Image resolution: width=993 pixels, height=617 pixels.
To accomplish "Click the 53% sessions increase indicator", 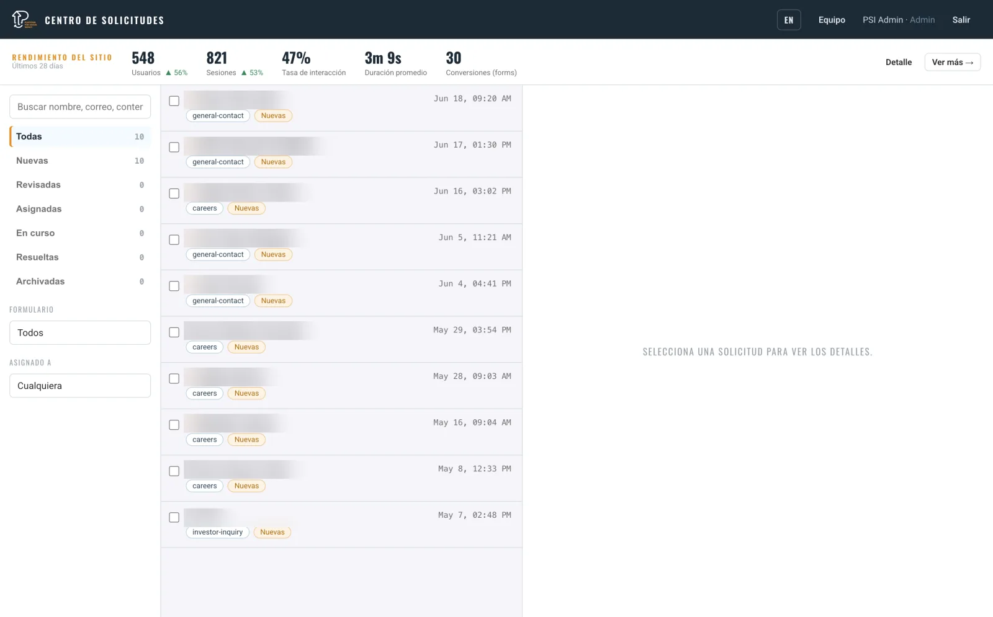I will [x=252, y=73].
